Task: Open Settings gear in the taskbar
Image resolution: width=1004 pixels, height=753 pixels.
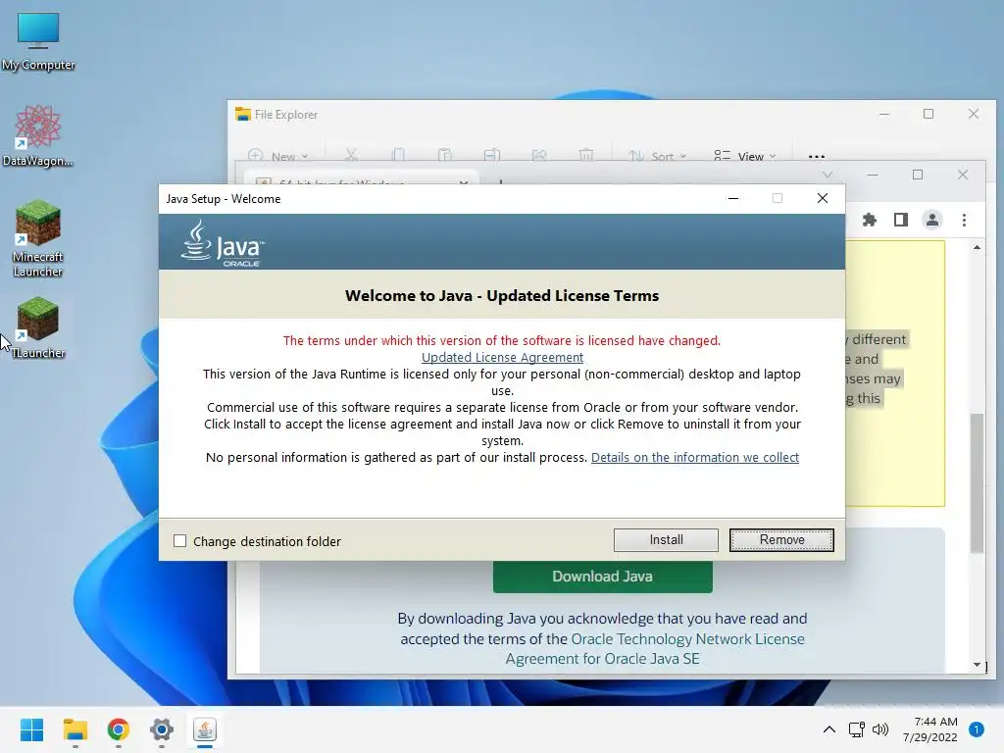Action: point(162,729)
